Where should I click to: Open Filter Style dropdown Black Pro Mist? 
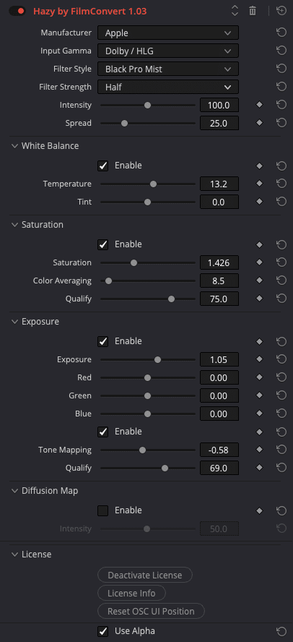click(x=168, y=69)
